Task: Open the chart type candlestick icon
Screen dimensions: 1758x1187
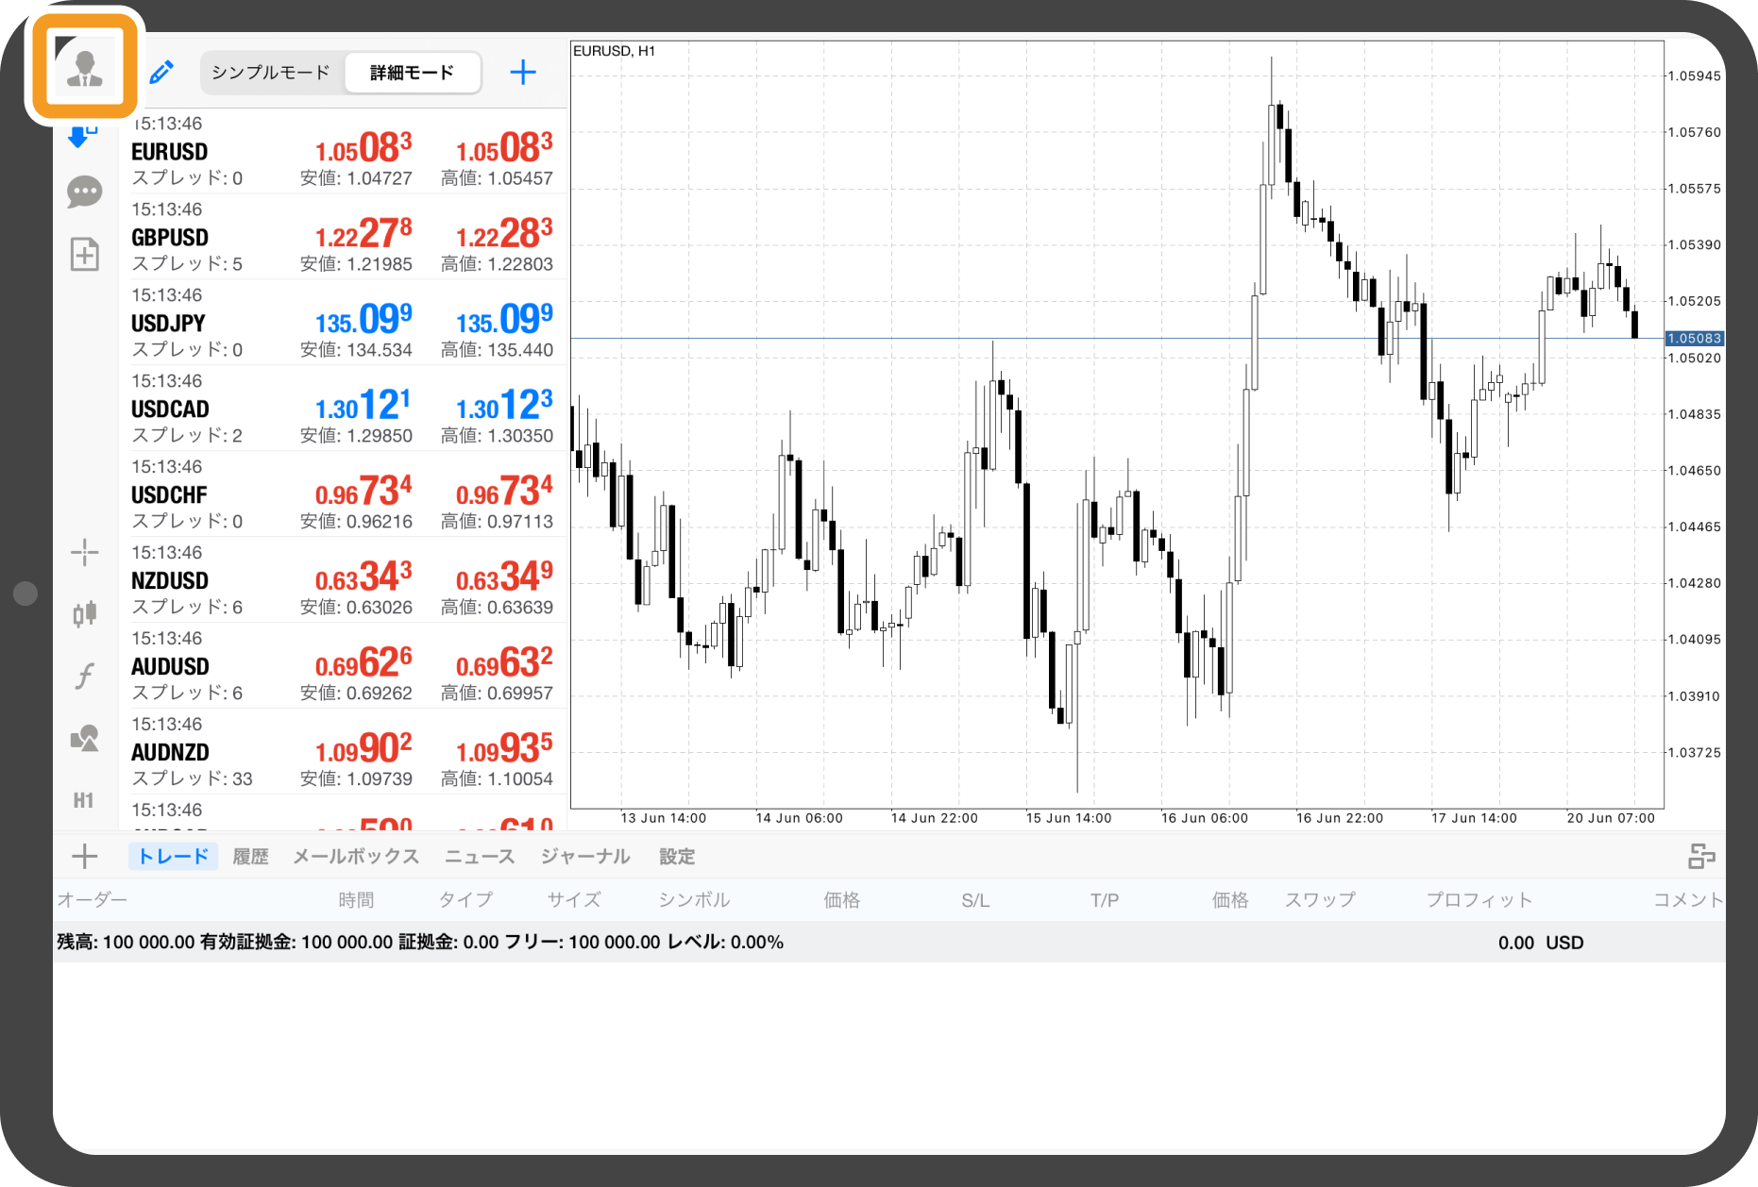Action: [85, 614]
